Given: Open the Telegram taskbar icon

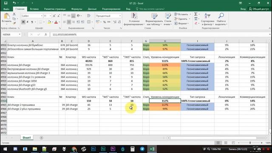Looking at the screenshot, I should pos(142,149).
